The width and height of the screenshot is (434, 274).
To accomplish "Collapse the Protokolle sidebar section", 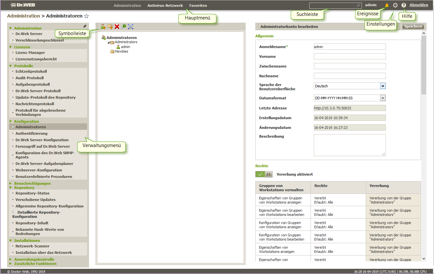I will point(10,66).
